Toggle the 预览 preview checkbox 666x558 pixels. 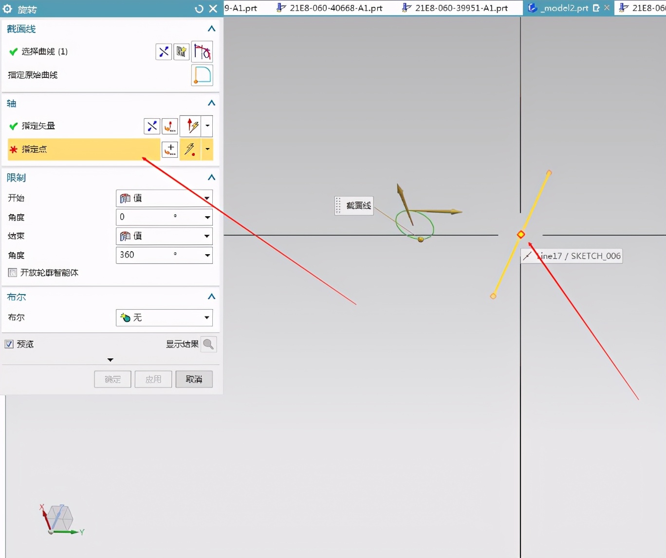pyautogui.click(x=9, y=344)
